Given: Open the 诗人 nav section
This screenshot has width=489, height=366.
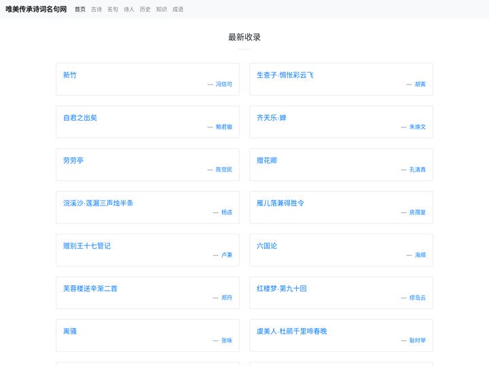Looking at the screenshot, I should point(129,9).
